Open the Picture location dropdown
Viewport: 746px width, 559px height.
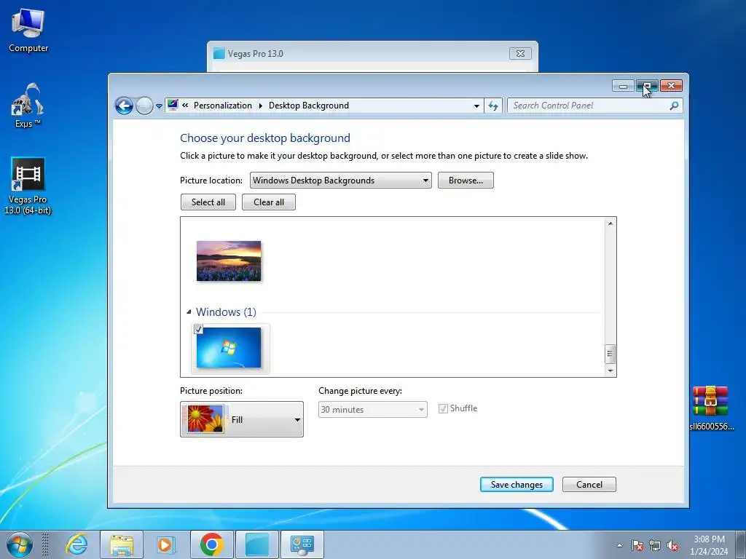click(x=341, y=181)
